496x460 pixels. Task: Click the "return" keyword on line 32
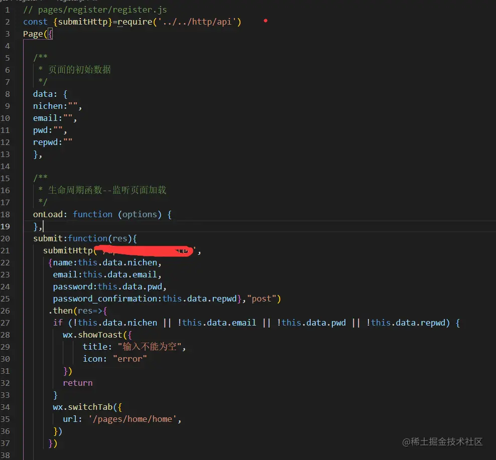pos(77,383)
